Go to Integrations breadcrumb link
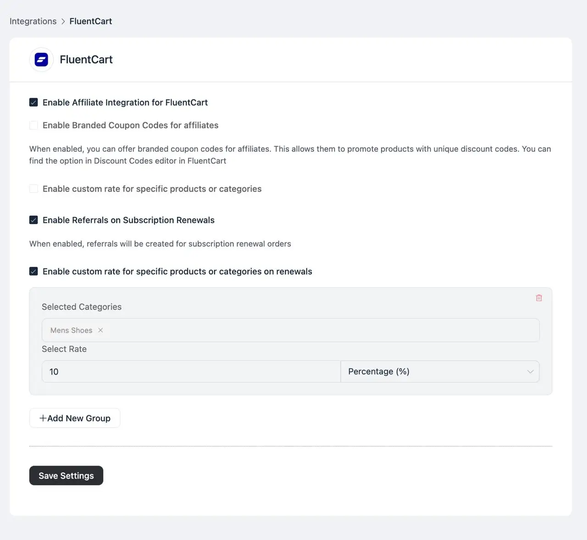587x540 pixels. click(x=33, y=21)
